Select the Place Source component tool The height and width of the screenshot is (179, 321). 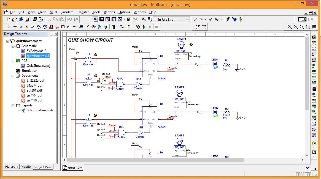click(x=9, y=27)
